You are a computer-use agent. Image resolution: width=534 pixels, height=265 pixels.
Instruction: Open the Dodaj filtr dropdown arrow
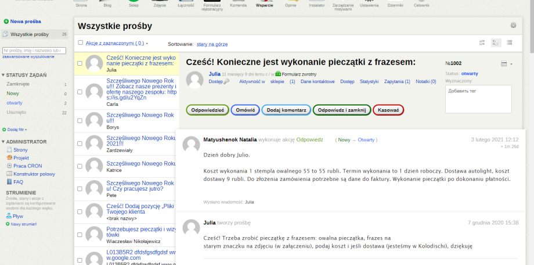(x=26, y=130)
